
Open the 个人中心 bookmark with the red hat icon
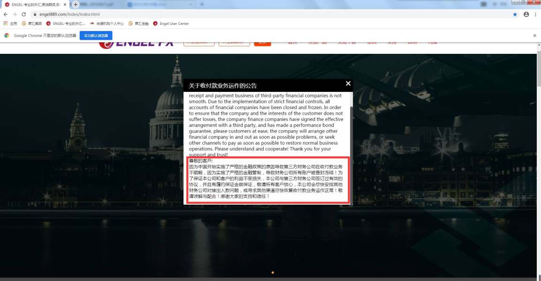pos(107,23)
